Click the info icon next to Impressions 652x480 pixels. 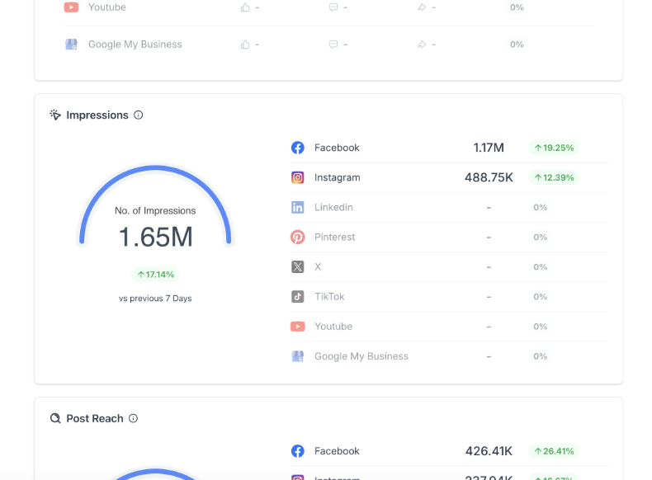point(138,115)
